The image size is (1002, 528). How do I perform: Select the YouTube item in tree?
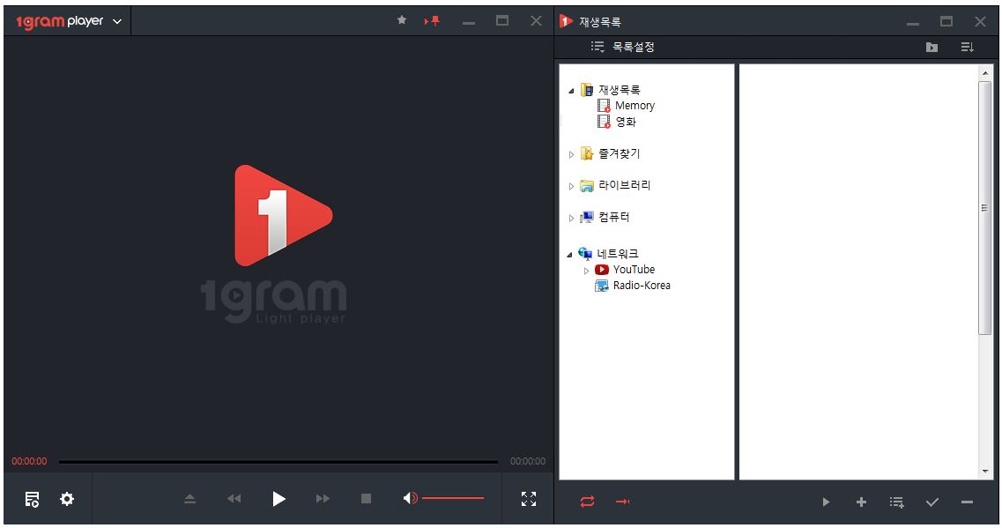(x=634, y=270)
